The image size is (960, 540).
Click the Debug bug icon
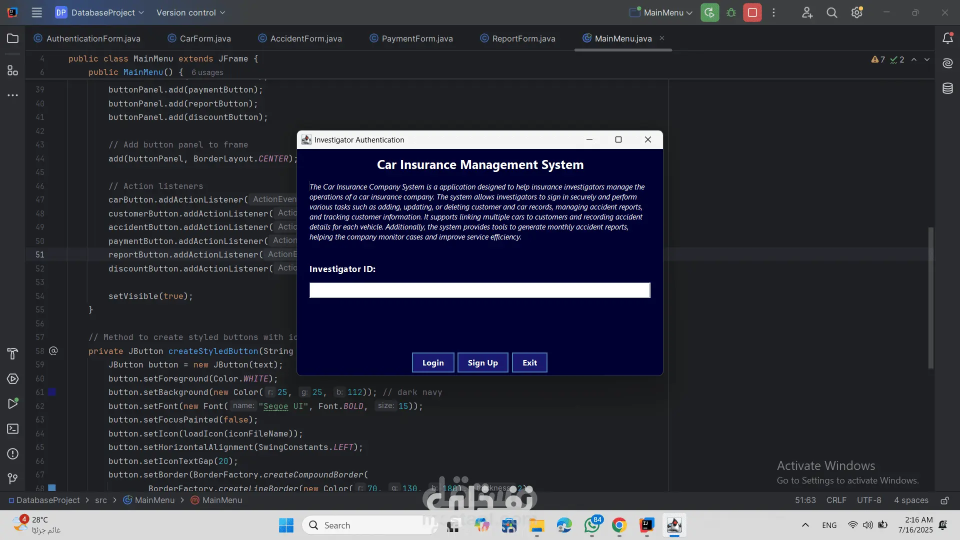tap(731, 12)
